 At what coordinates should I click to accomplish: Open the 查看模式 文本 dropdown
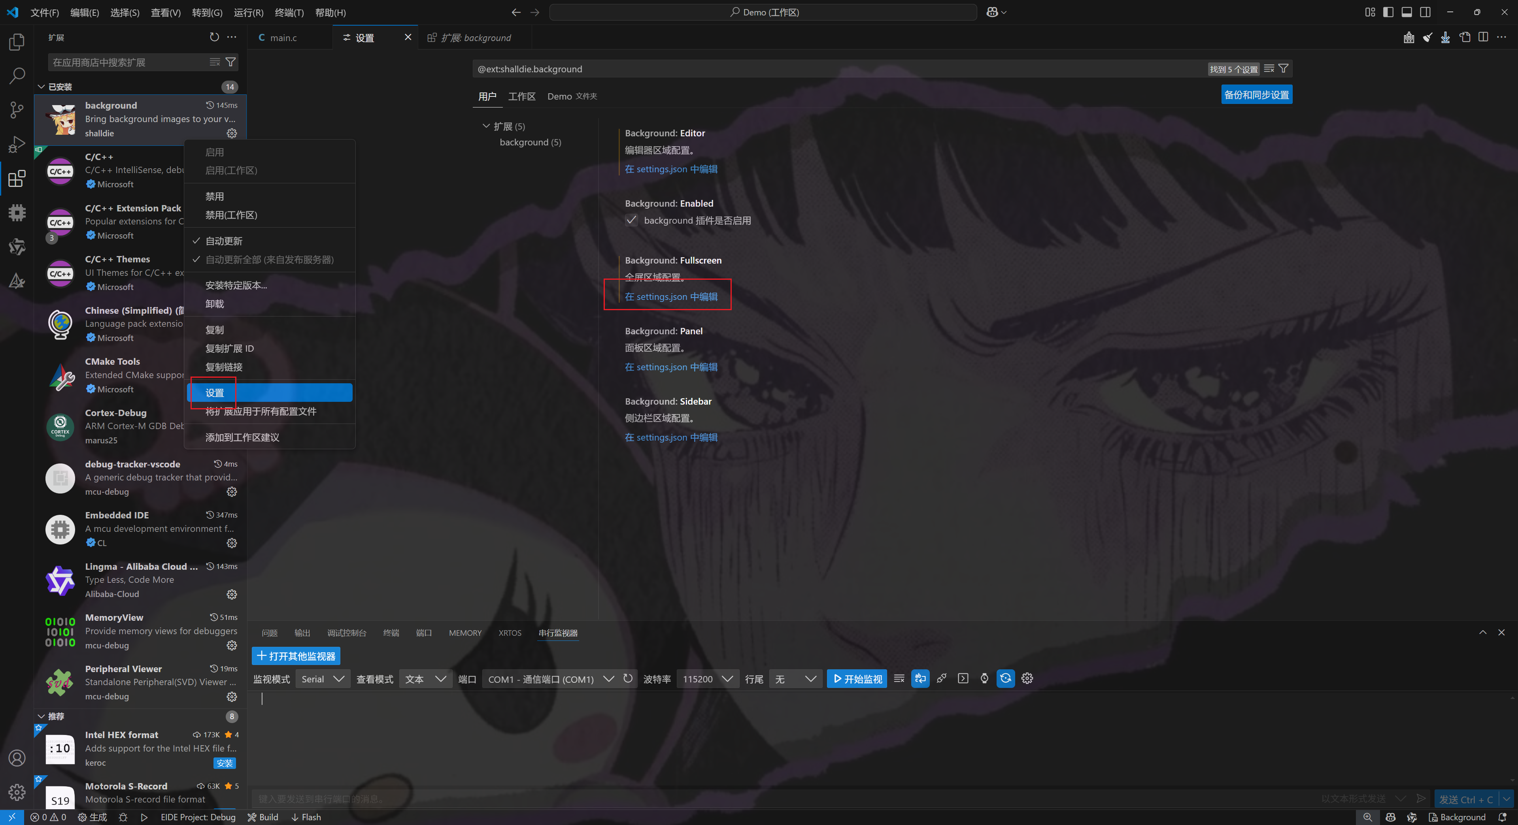point(425,679)
